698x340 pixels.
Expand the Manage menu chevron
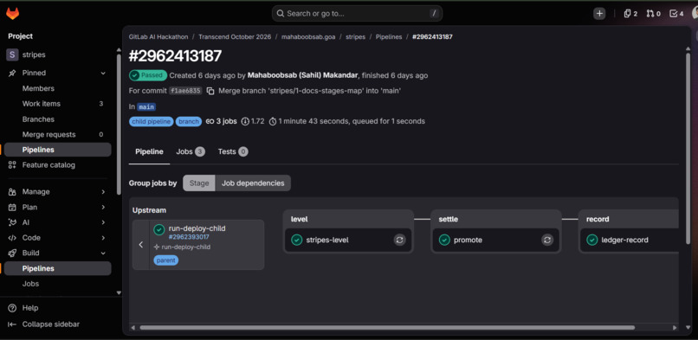tap(103, 192)
